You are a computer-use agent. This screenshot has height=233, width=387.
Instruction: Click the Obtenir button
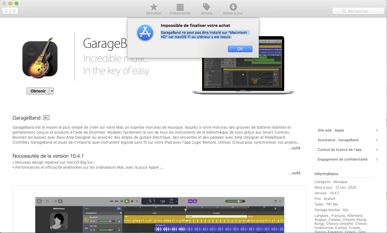(38, 91)
